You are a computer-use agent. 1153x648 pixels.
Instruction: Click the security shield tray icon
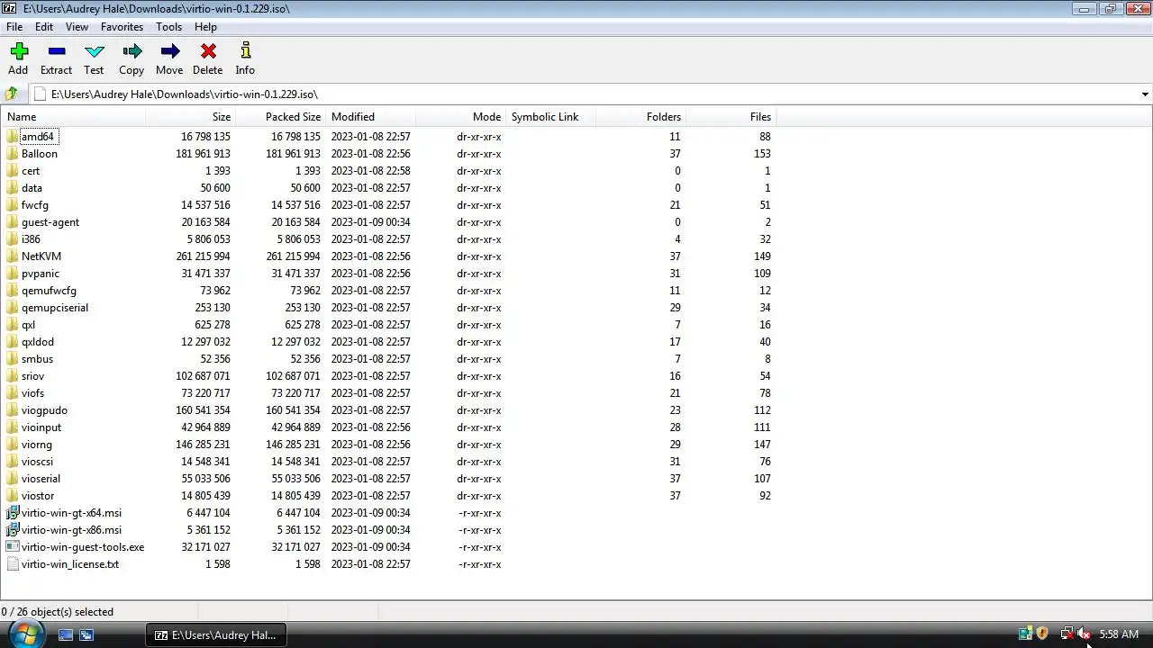tap(1042, 634)
